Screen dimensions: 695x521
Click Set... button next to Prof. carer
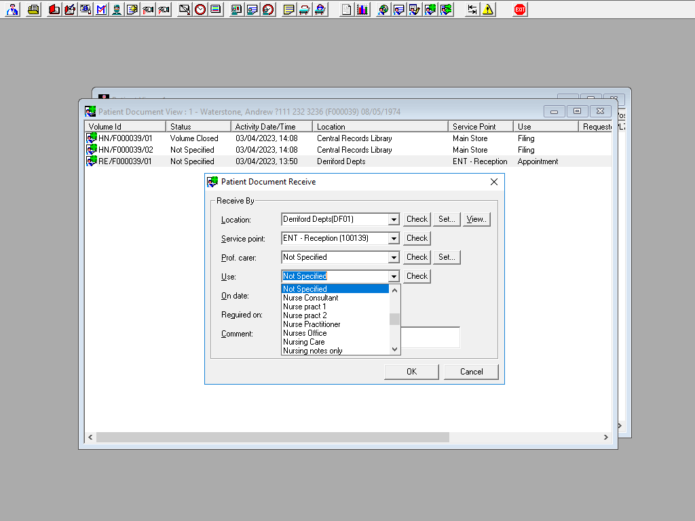(447, 257)
